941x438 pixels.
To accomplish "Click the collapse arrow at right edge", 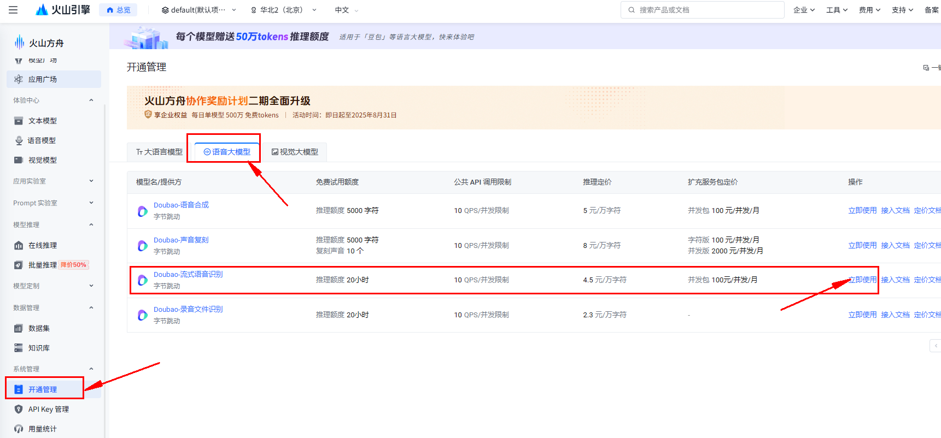I will point(936,345).
